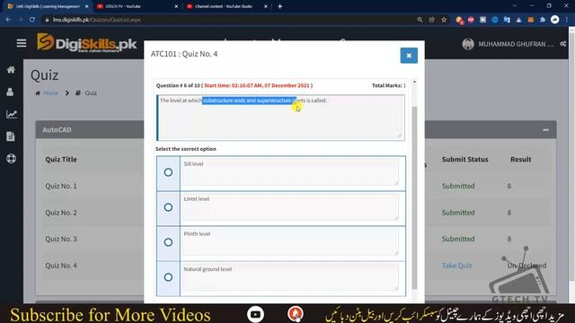Image resolution: width=575 pixels, height=323 pixels.
Task: Open the Chrome profile avatar
Action: point(555,20)
